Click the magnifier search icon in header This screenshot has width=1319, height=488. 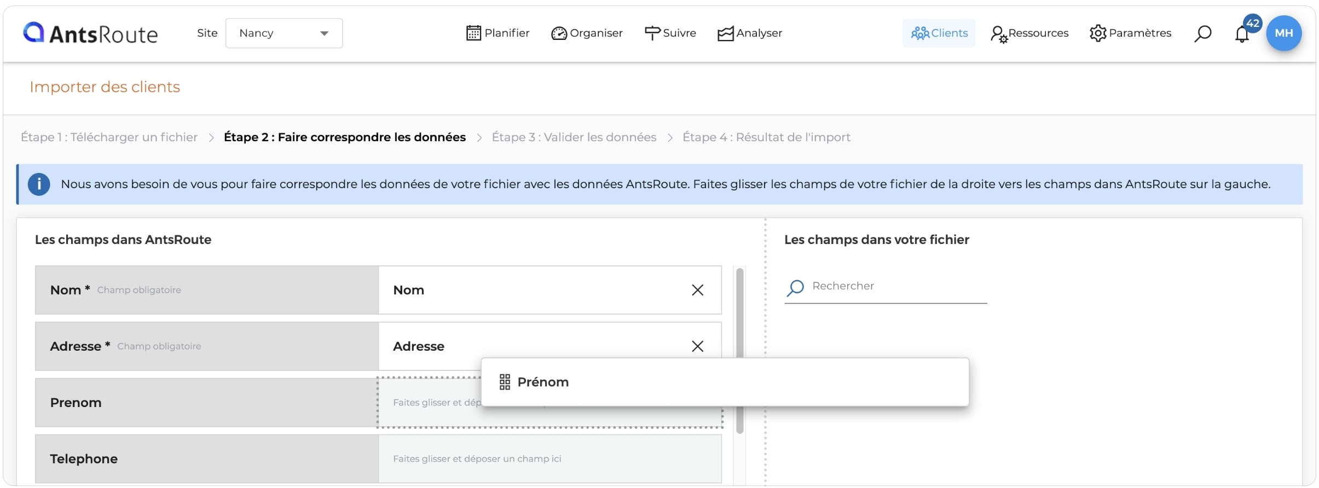(x=1202, y=34)
